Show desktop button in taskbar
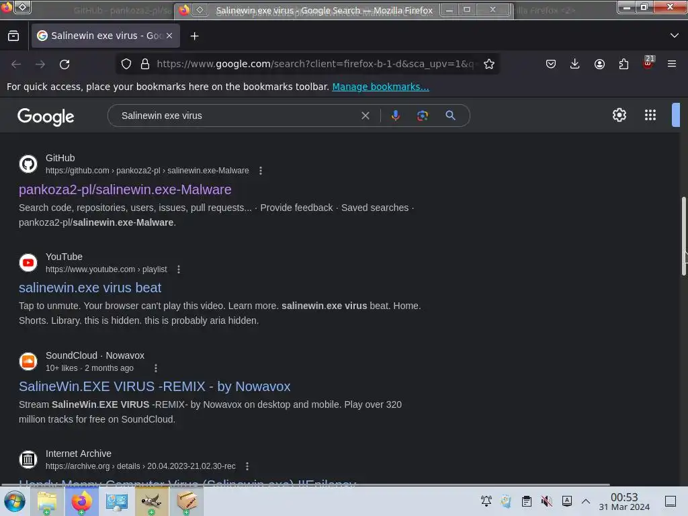Screen dimensions: 688x516 (671, 501)
